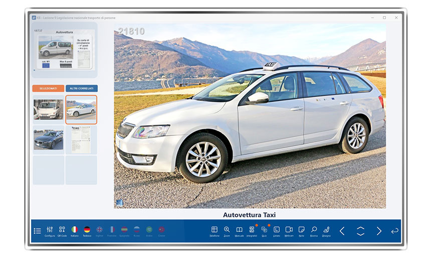Go to next slide with right chevron
426x257 pixels.
tap(379, 231)
